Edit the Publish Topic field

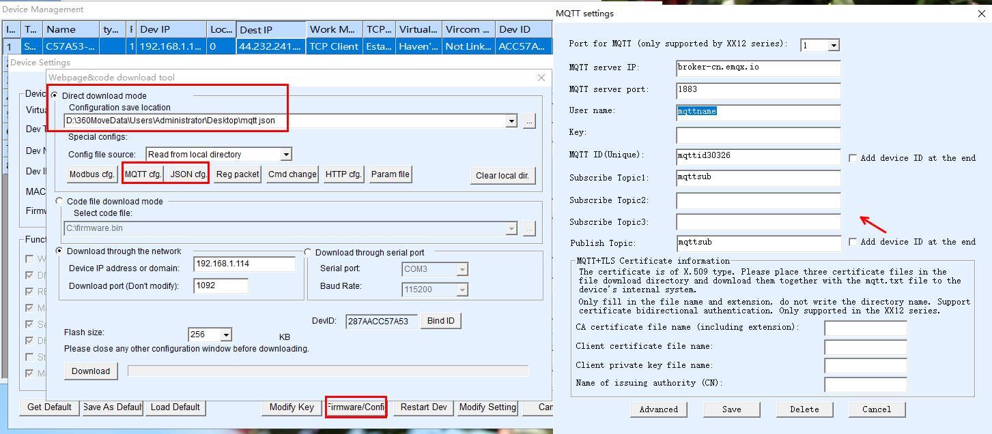click(x=759, y=243)
